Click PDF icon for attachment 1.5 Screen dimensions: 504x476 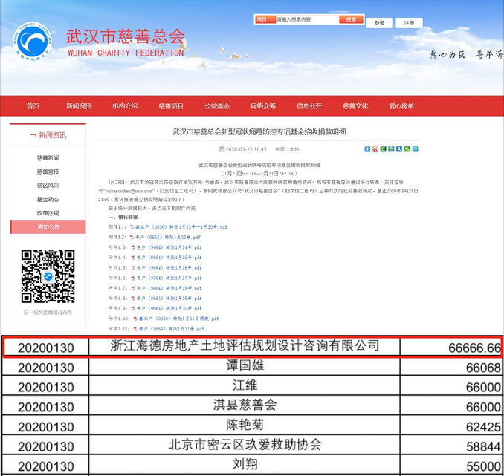[132, 267]
